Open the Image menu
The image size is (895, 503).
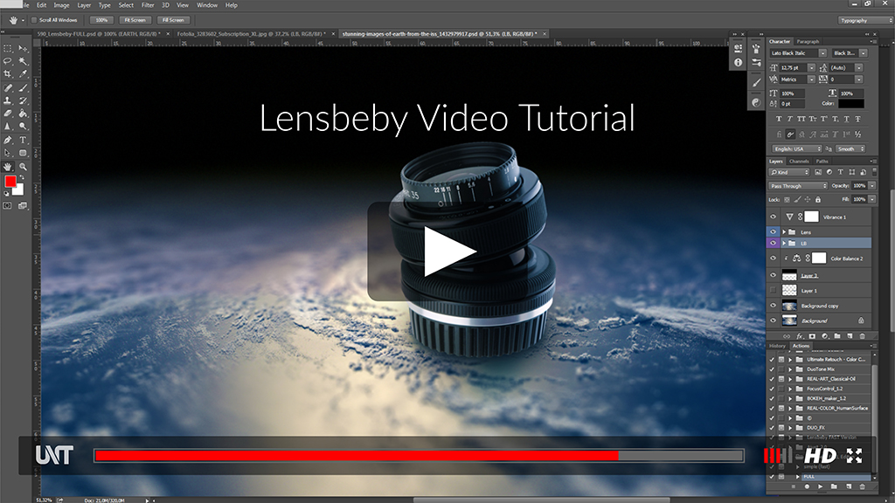pyautogui.click(x=61, y=5)
